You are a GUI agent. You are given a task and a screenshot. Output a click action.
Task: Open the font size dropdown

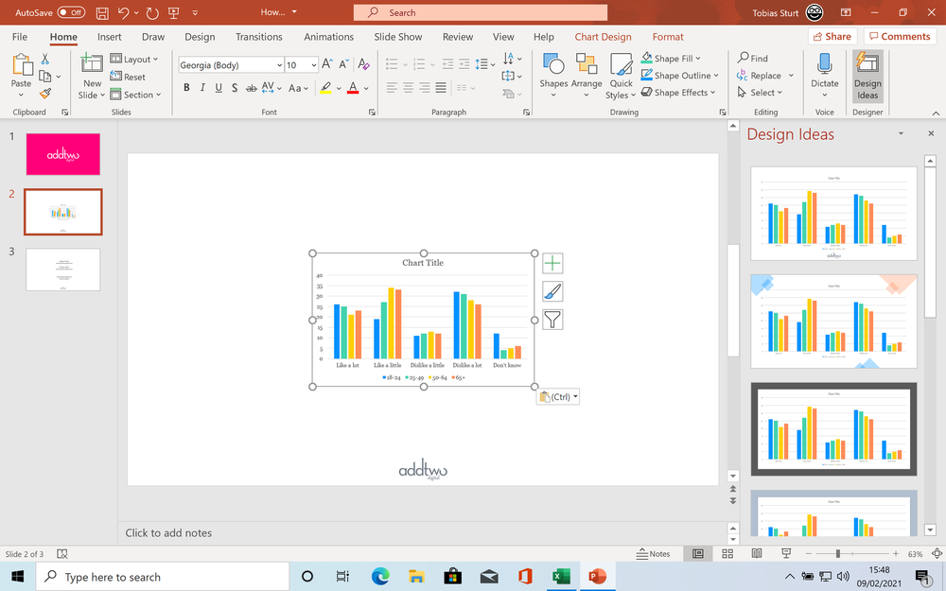pyautogui.click(x=312, y=64)
